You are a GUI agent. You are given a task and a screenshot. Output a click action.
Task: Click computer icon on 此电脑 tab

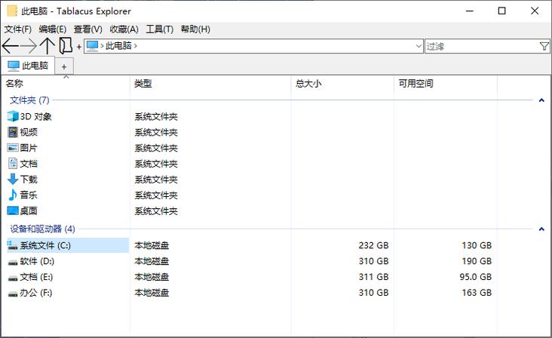click(14, 66)
